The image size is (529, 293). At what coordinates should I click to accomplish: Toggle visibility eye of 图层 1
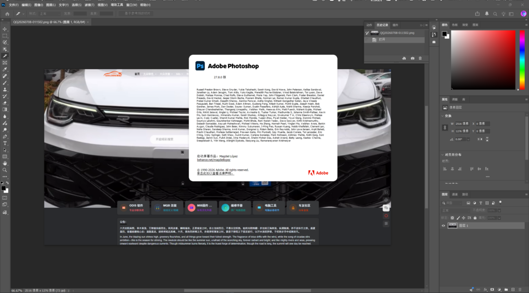click(x=443, y=225)
